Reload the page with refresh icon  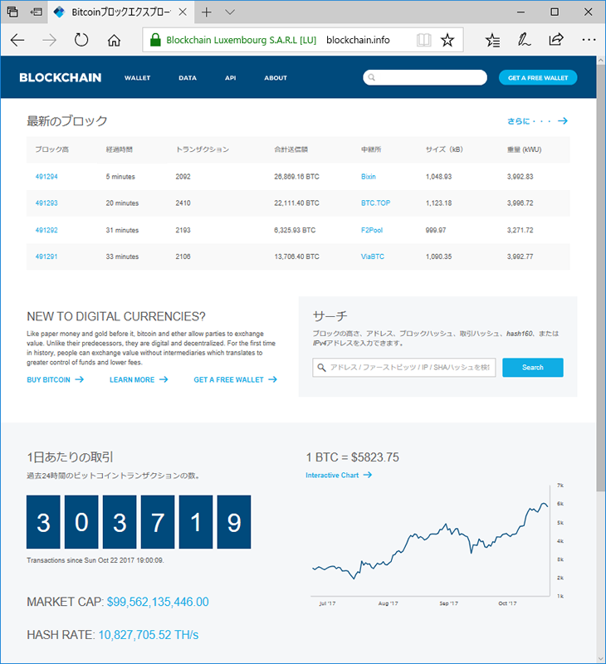(81, 40)
